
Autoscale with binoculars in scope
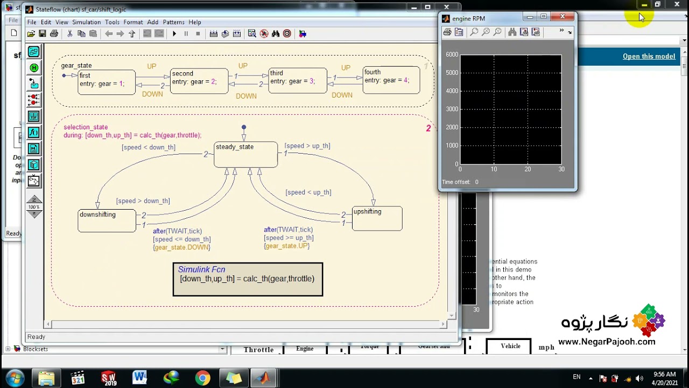(512, 32)
